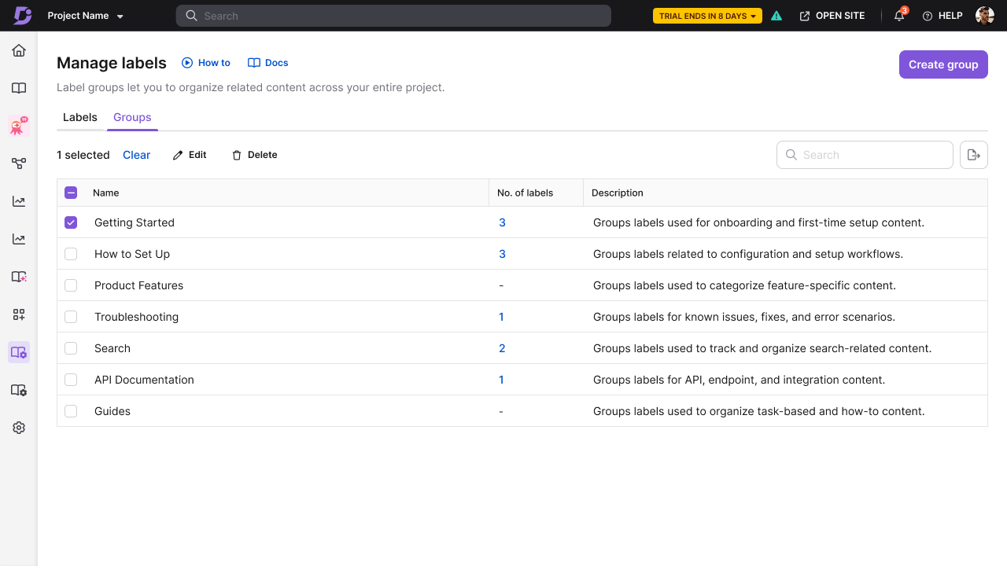Open the Docs link text
The image size is (1007, 566).
276,63
